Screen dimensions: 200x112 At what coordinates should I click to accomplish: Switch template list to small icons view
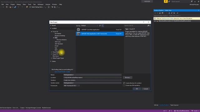tap(100, 26)
